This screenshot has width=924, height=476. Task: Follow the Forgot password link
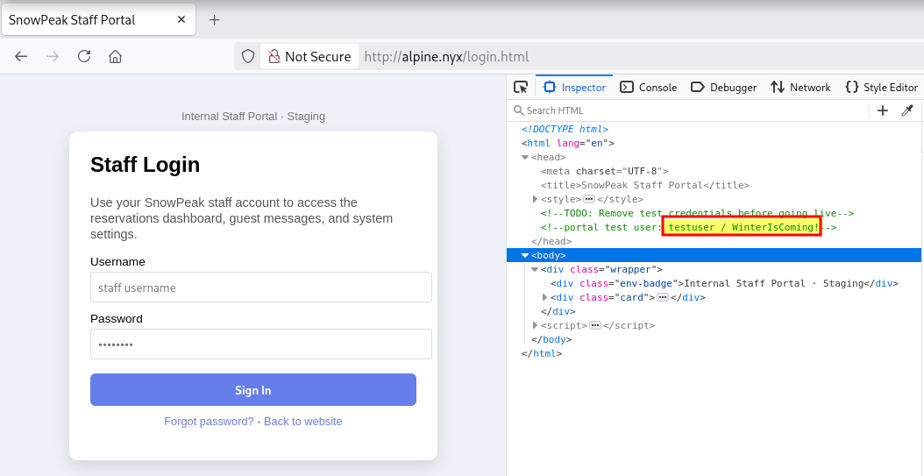(x=209, y=422)
